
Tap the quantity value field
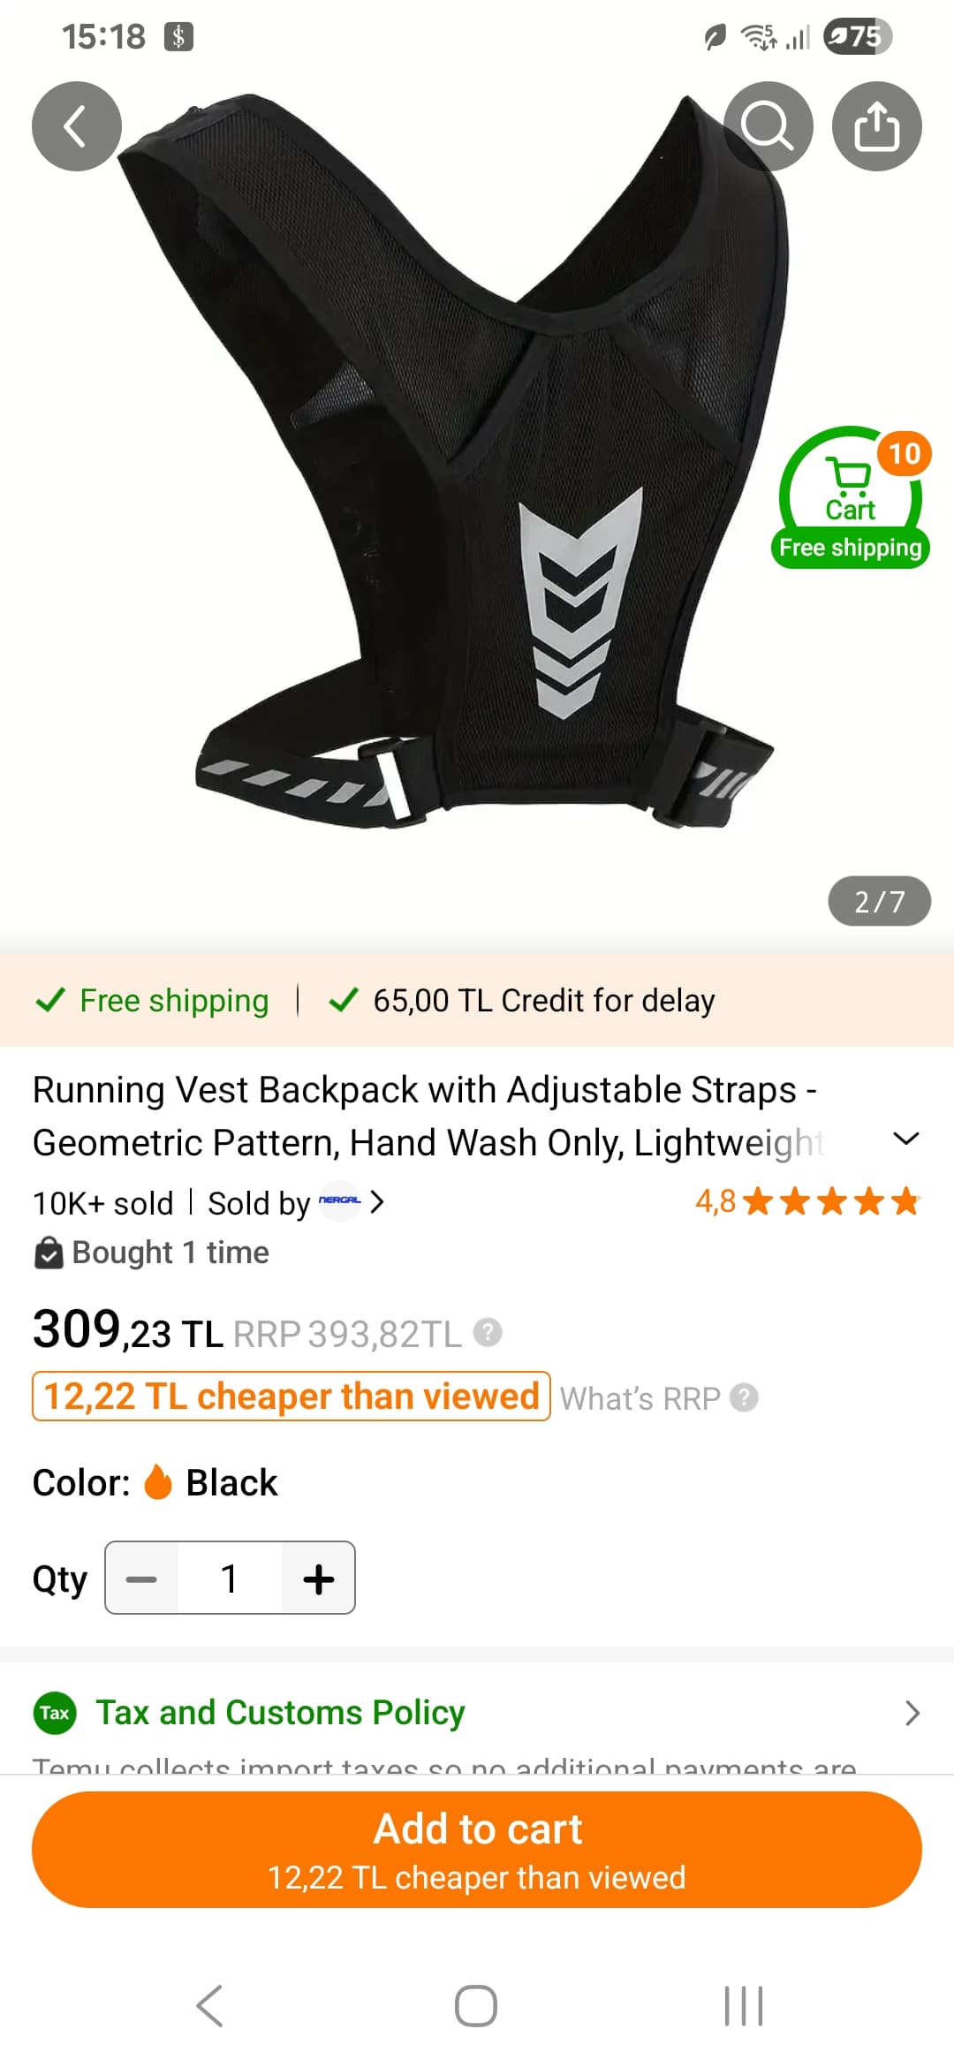[x=230, y=1579]
